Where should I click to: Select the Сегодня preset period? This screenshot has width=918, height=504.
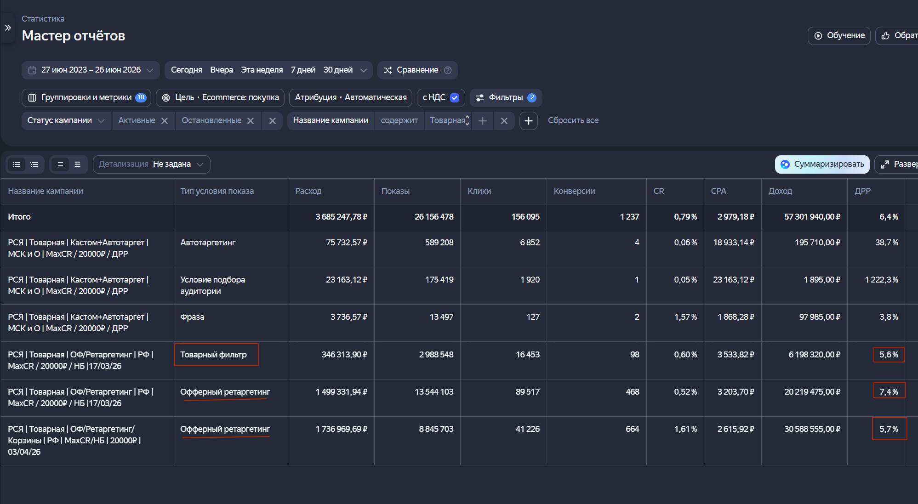point(186,70)
